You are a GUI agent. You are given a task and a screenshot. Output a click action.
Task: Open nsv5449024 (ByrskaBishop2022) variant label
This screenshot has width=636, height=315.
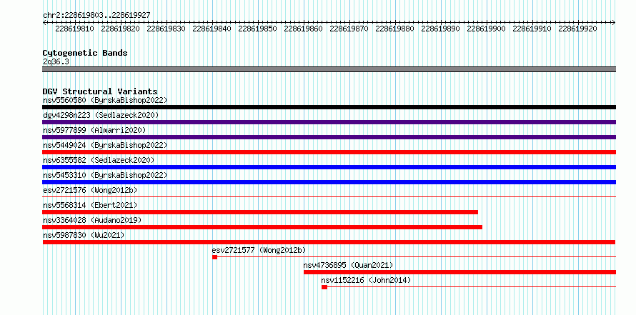click(105, 145)
